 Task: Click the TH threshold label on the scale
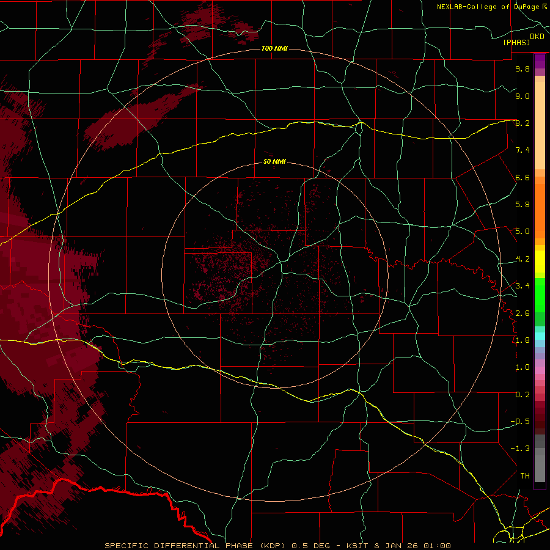coord(525,476)
